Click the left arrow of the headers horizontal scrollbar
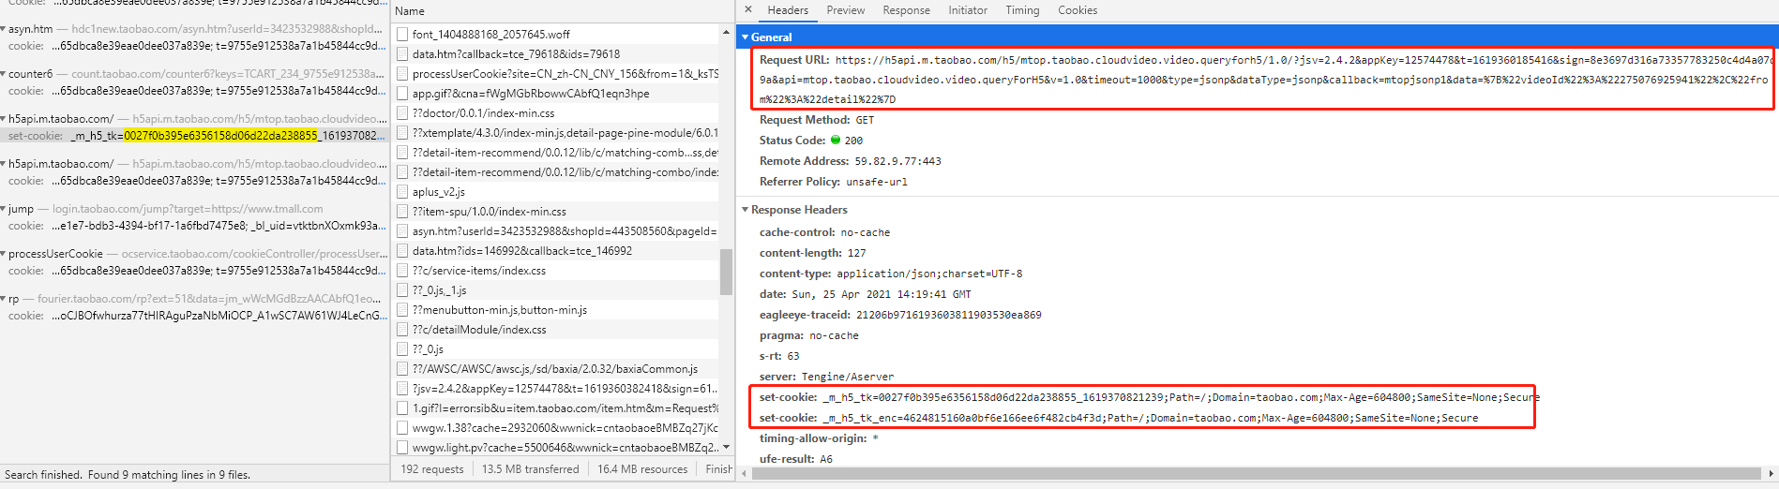This screenshot has height=489, width=1779. [745, 473]
